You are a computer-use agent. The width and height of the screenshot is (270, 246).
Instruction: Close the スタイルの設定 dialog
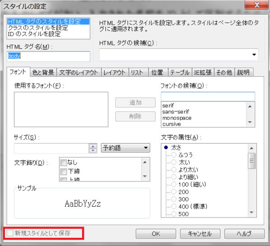pos(257,5)
